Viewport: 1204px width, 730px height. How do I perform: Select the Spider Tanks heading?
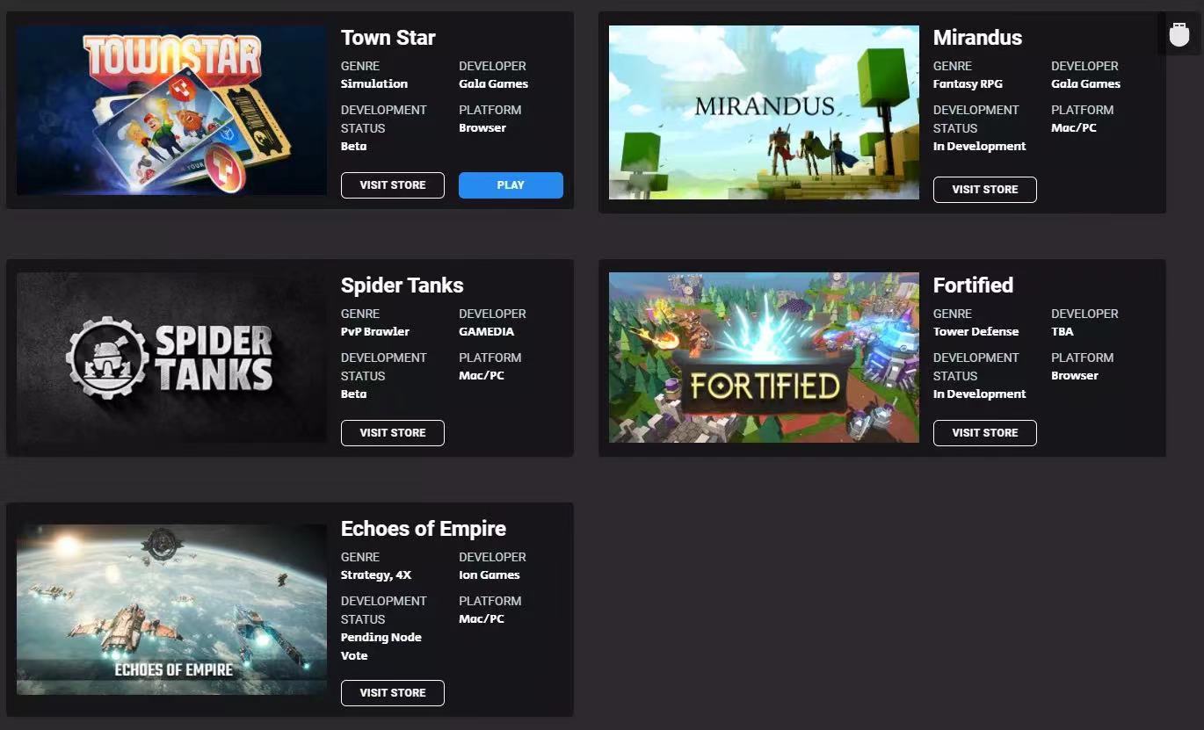tap(402, 285)
